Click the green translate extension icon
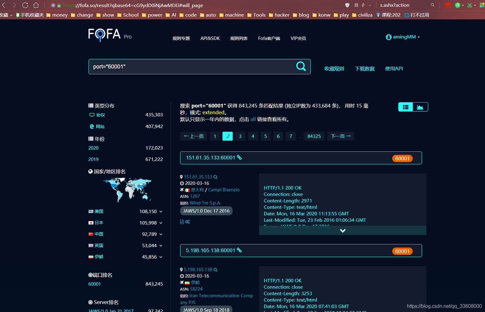Screen dimensions: 485x312 click(x=458, y=5)
